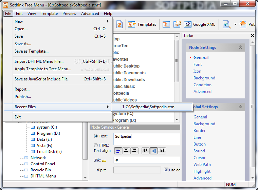Click the Publish upload icon in the toolbar
This screenshot has height=190, width=258.
243,24
